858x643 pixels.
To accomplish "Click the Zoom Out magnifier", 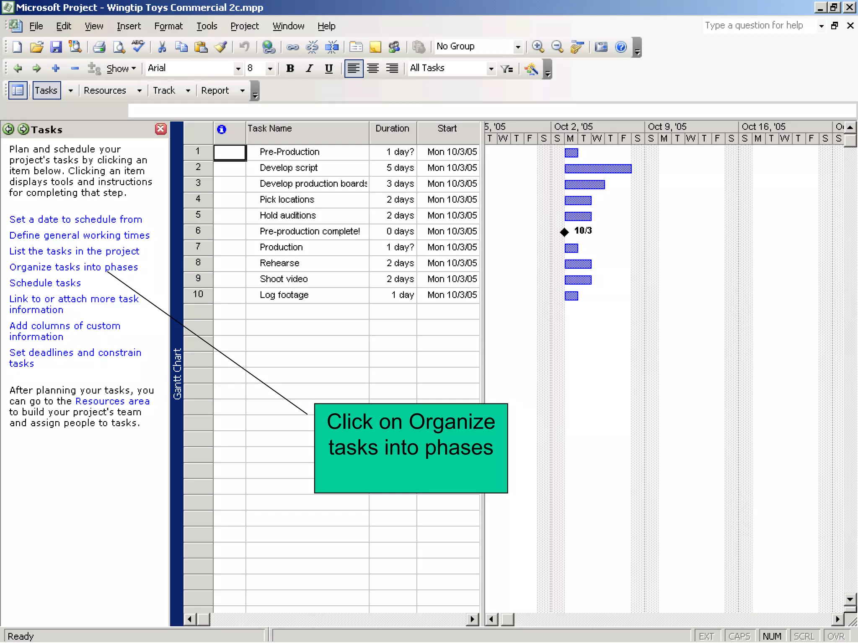I will tap(557, 47).
